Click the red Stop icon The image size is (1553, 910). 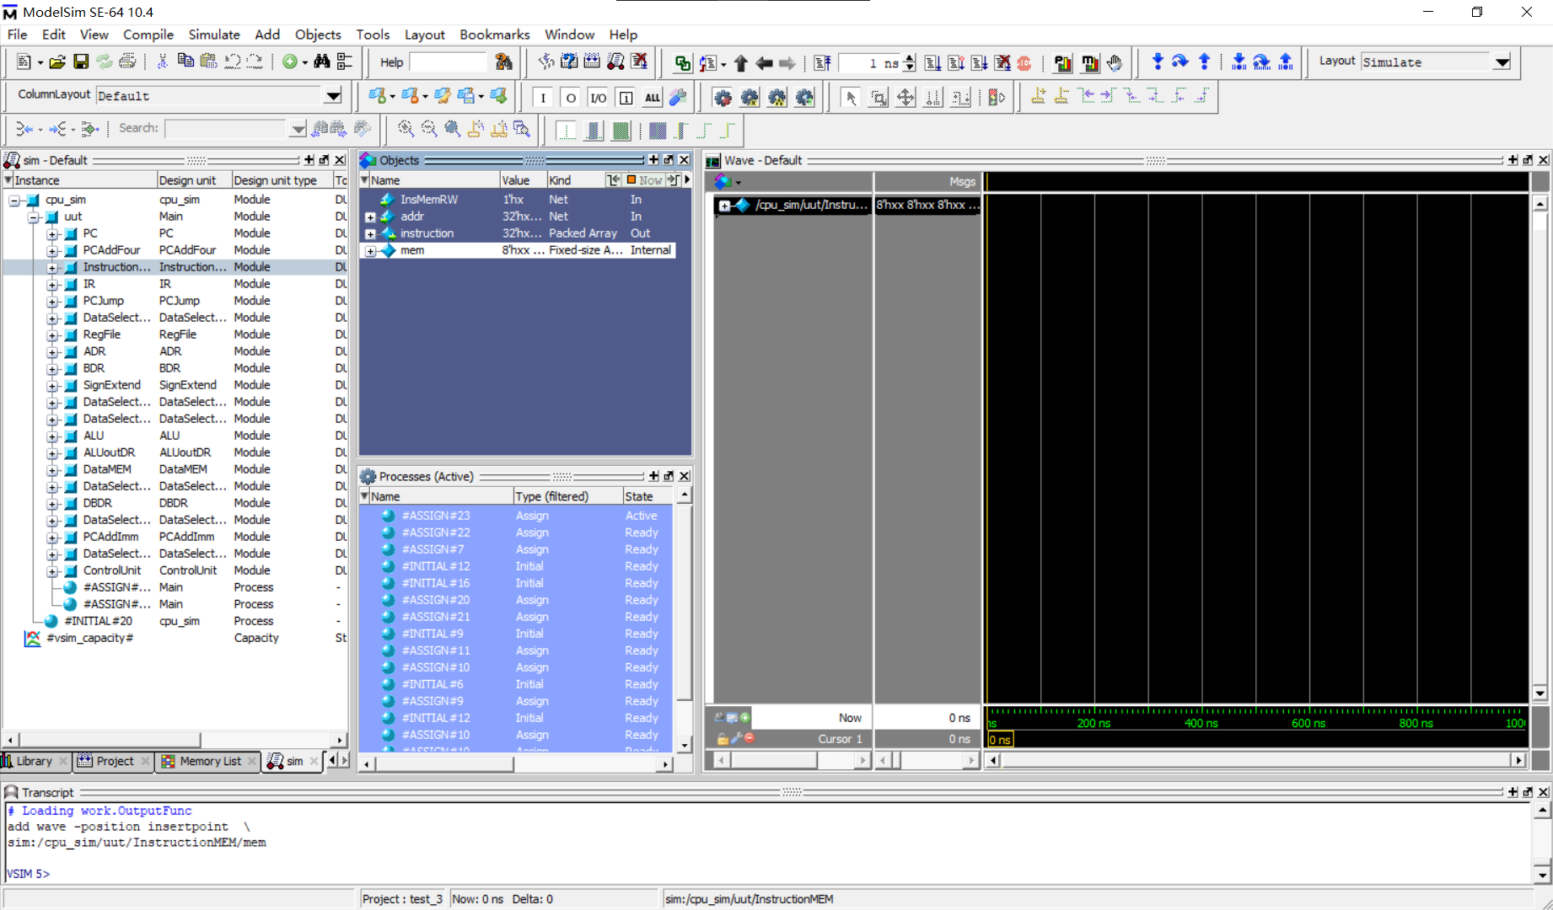pyautogui.click(x=1024, y=62)
